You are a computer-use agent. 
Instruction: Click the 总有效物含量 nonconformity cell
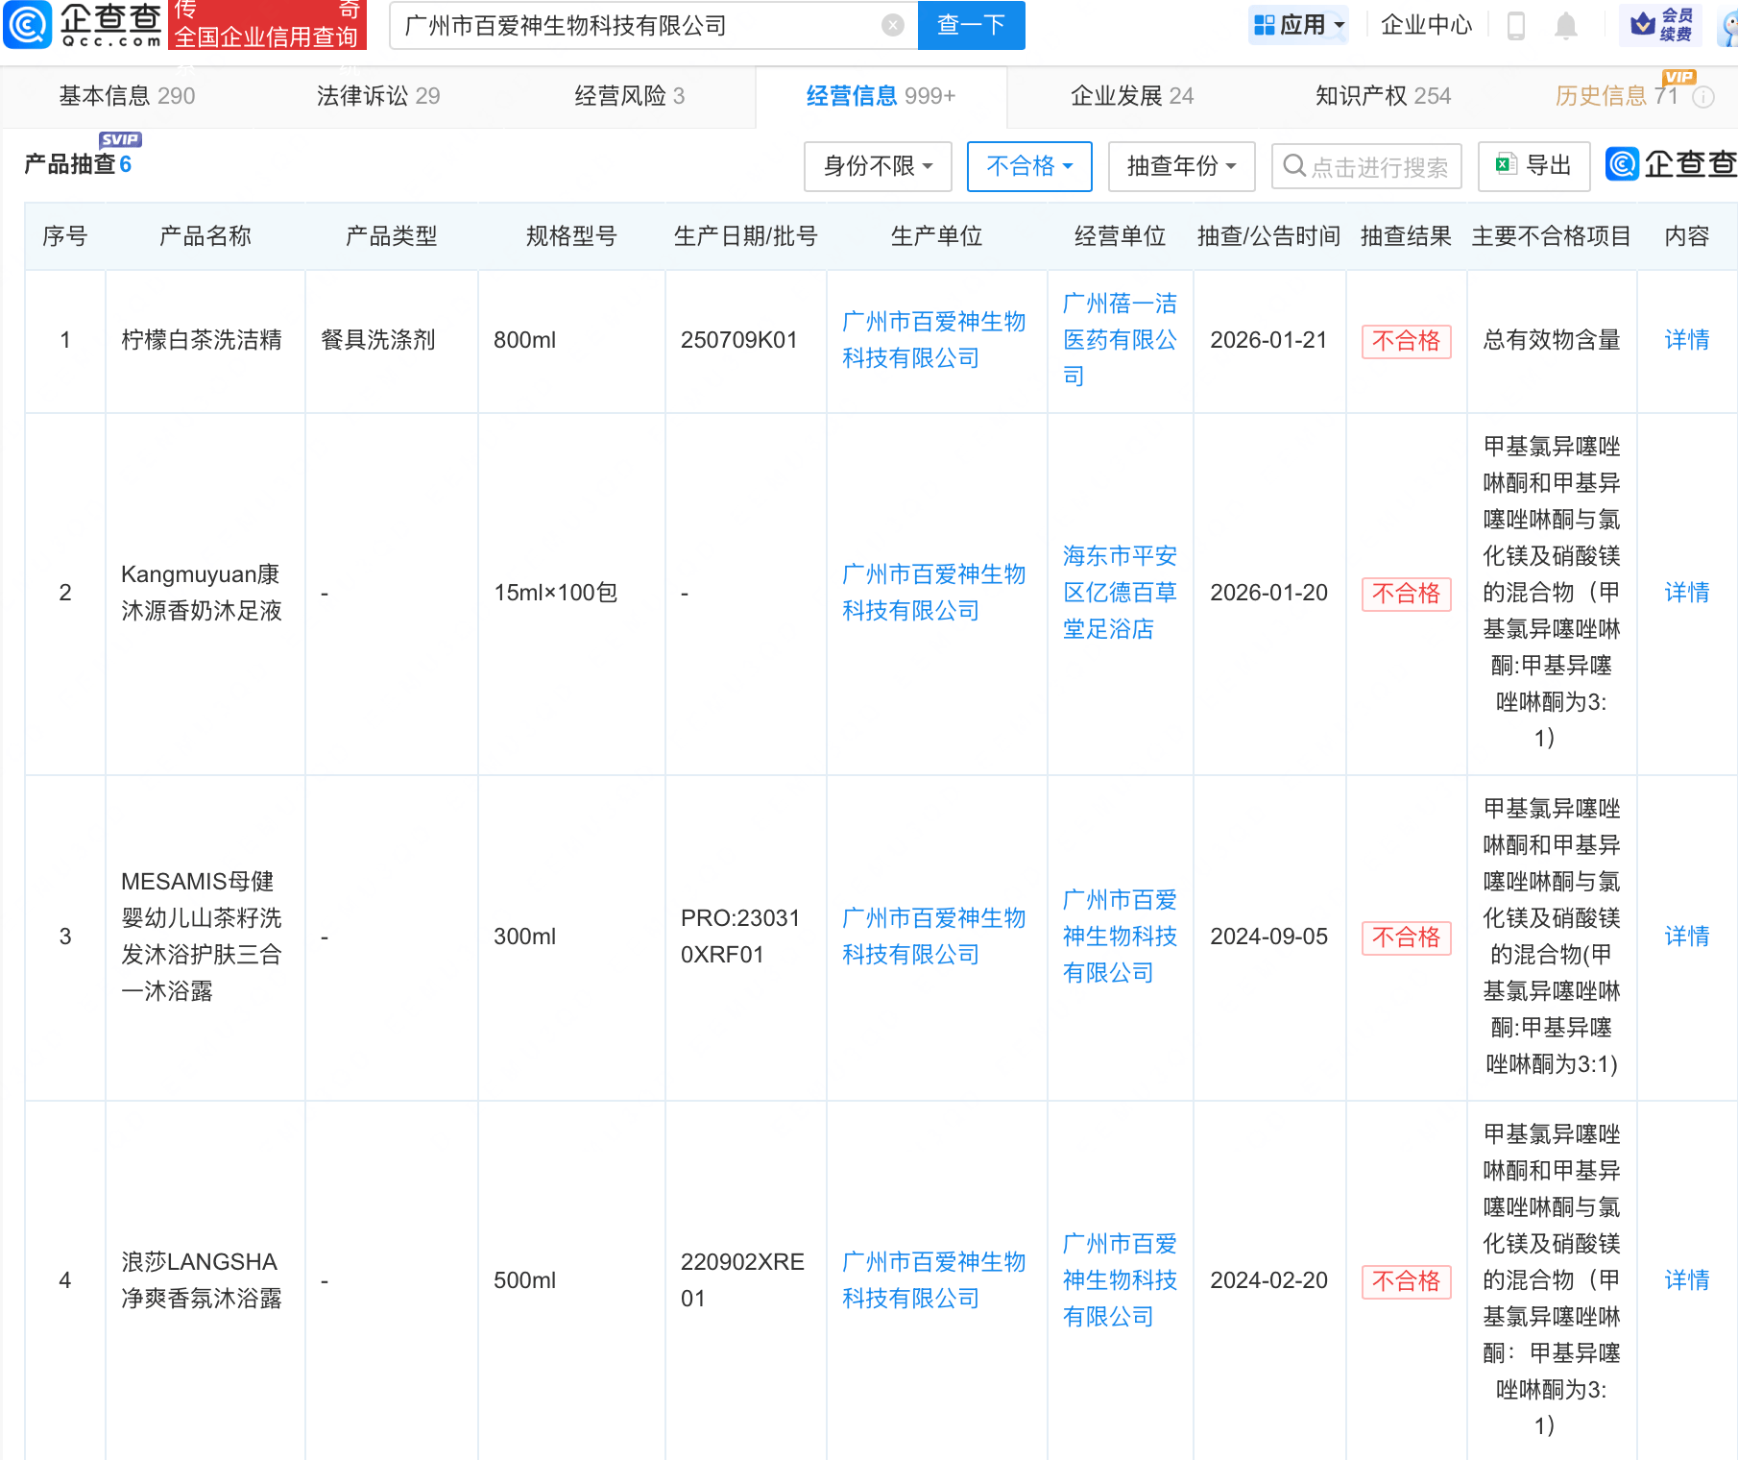coord(1552,340)
